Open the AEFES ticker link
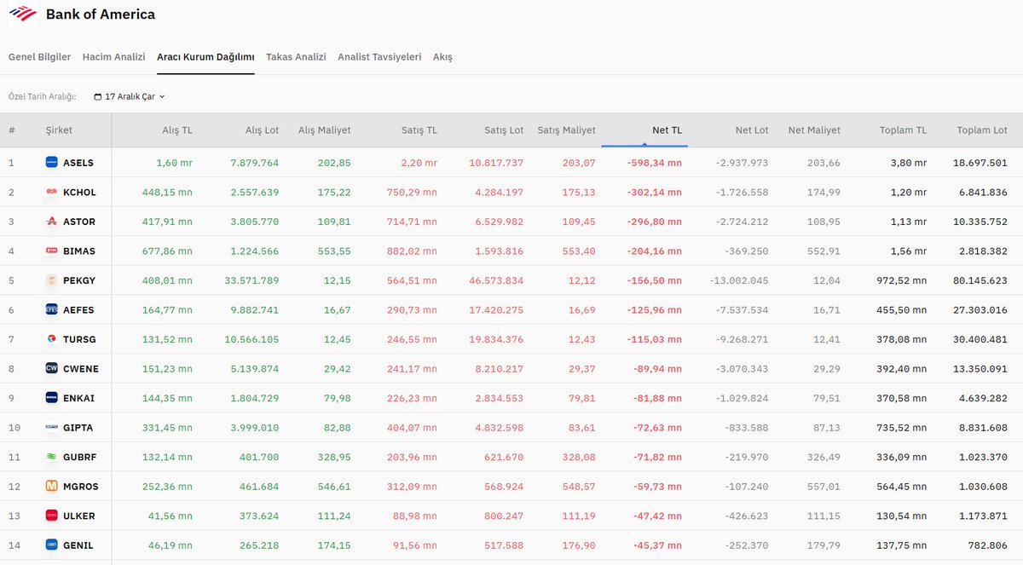 tap(79, 310)
